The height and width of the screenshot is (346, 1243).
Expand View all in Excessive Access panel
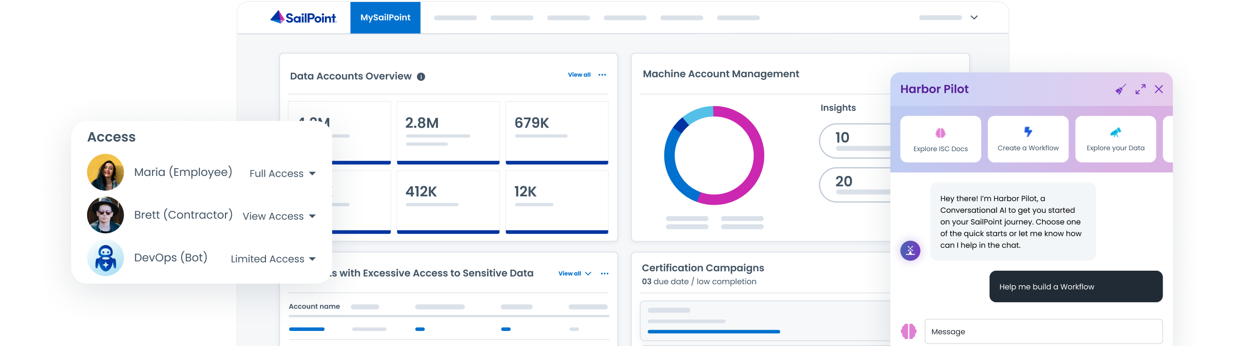(x=575, y=274)
